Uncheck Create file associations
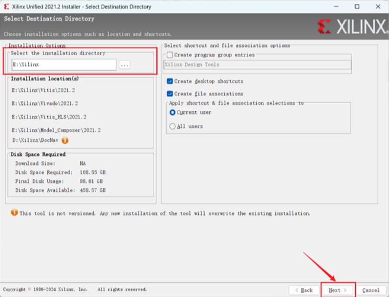This screenshot has width=389, height=297. tap(170, 93)
